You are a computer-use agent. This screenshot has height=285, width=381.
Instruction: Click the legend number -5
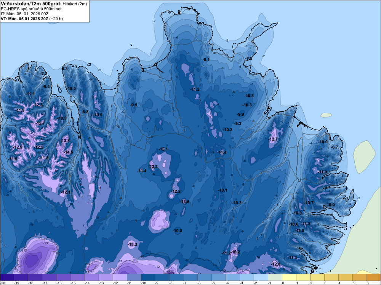point(214,283)
